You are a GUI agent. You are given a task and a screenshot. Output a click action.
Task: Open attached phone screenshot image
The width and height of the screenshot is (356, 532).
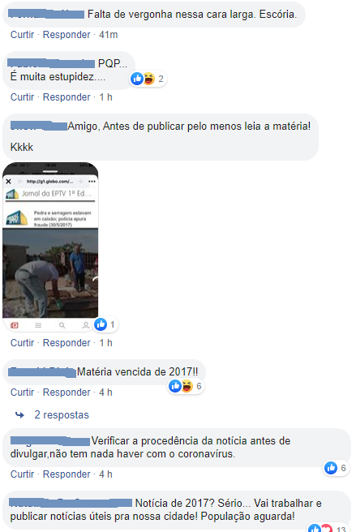[x=50, y=247]
